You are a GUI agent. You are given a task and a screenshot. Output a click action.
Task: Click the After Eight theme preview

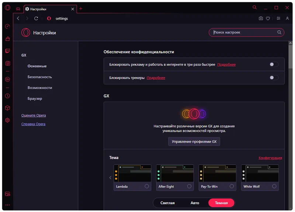pos(175,173)
